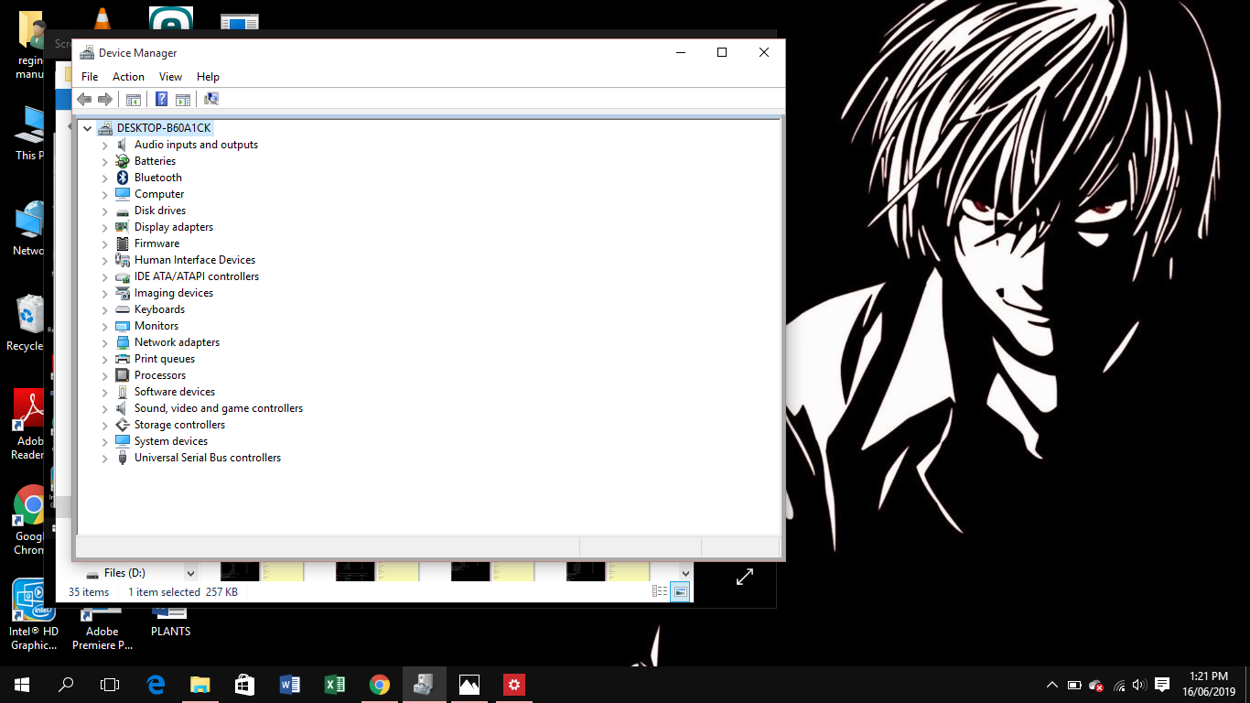
Task: Open Task View from the taskbar
Action: (x=110, y=685)
